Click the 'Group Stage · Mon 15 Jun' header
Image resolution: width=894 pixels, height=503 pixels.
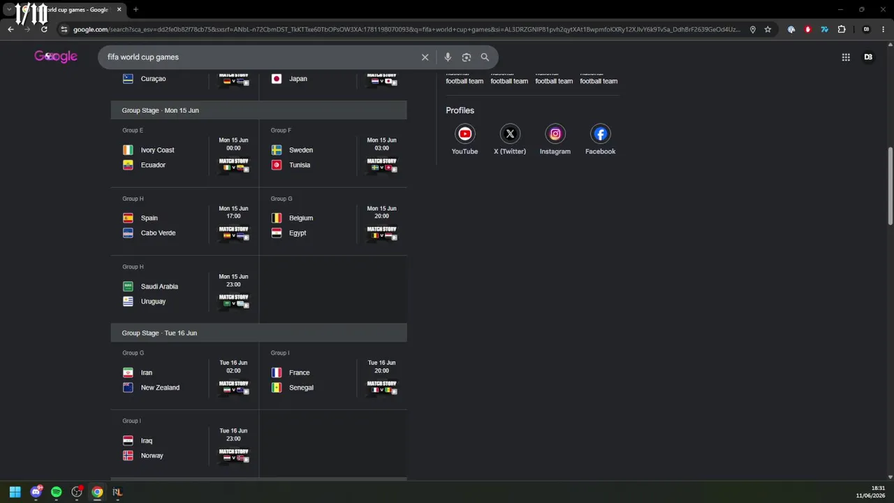coord(258,110)
